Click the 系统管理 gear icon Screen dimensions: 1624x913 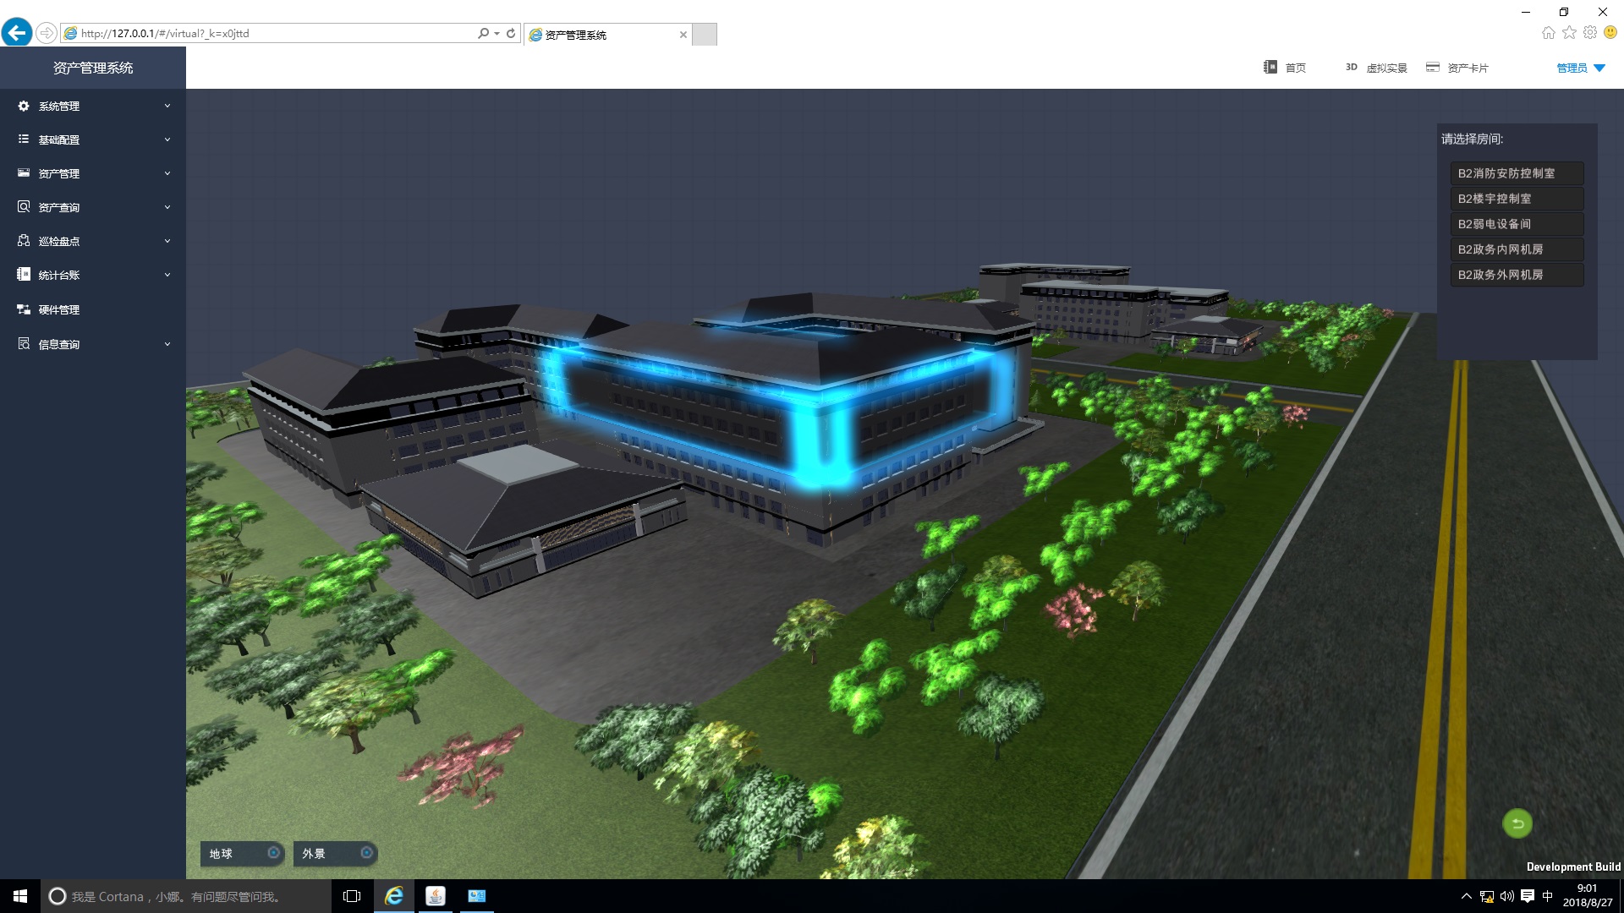coord(24,106)
